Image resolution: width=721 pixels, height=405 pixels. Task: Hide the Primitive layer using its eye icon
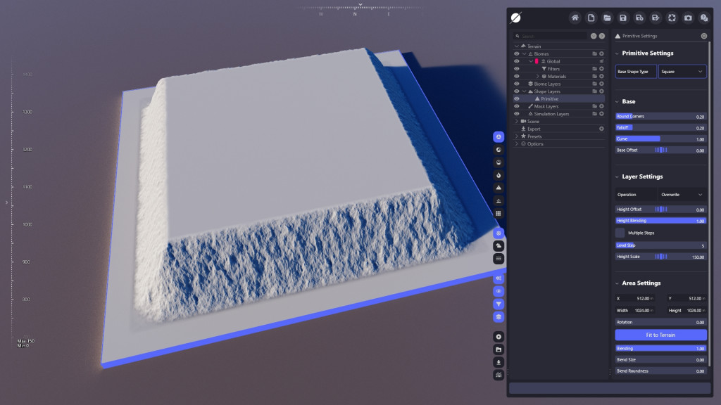516,98
